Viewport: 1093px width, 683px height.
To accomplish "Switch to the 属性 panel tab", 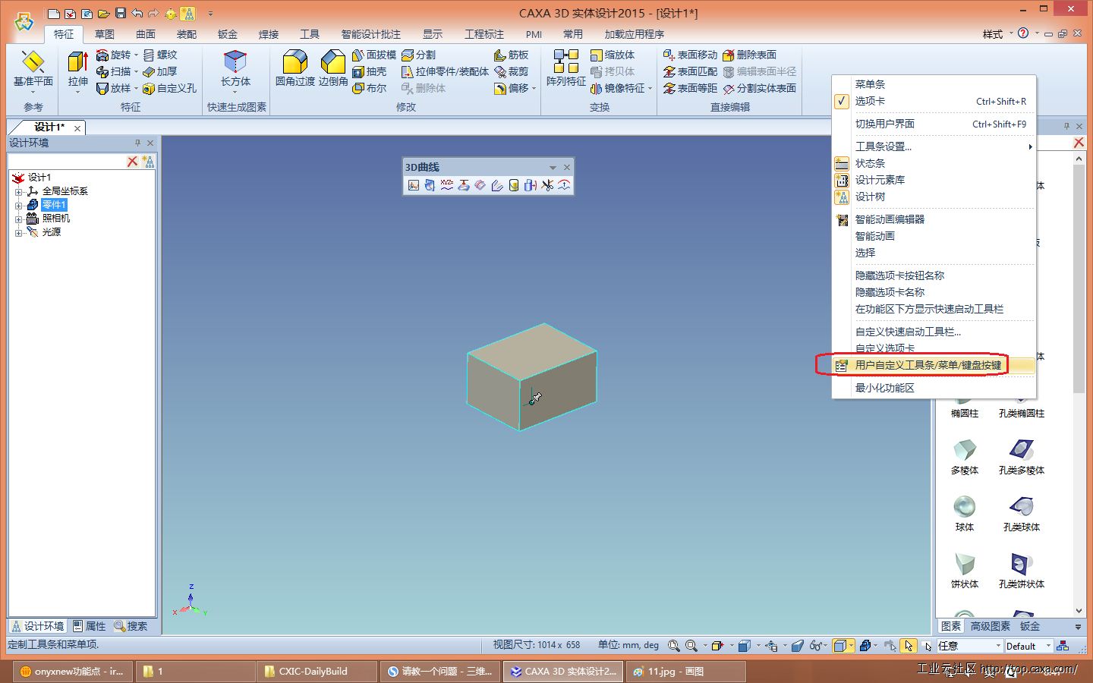I will click(90, 626).
